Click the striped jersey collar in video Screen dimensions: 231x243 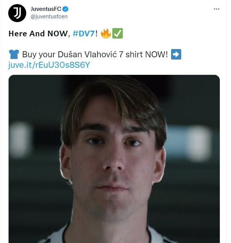[x=109, y=234]
